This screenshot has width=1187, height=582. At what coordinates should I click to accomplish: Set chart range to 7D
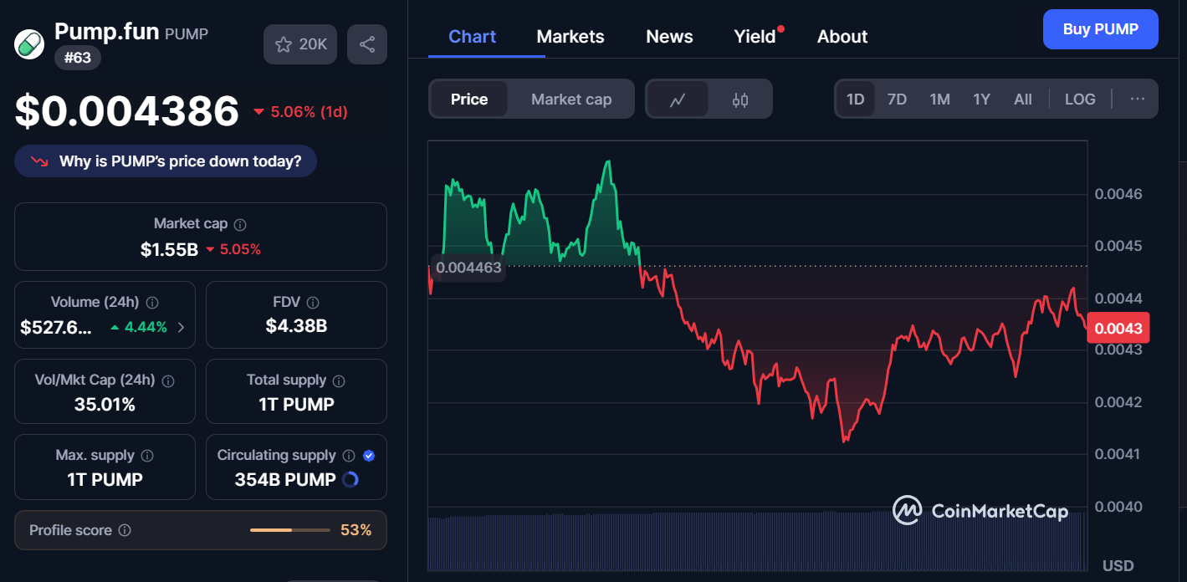click(897, 99)
